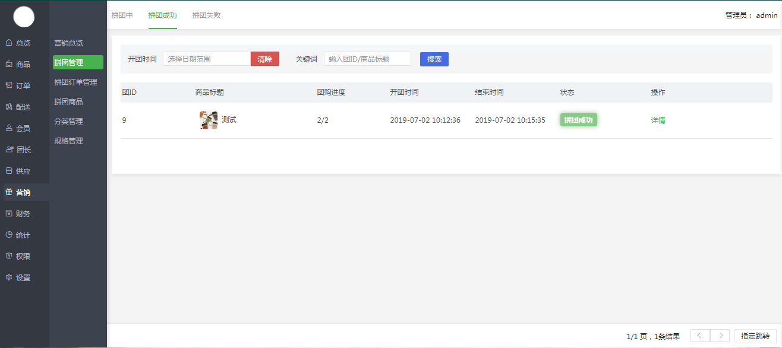Image resolution: width=782 pixels, height=348 pixels.
Task: Click the goods icon beside 商品
Action: pyautogui.click(x=9, y=64)
